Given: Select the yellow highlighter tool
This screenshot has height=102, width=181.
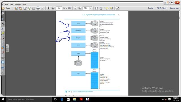Looking at the screenshot, I should 3,33.
